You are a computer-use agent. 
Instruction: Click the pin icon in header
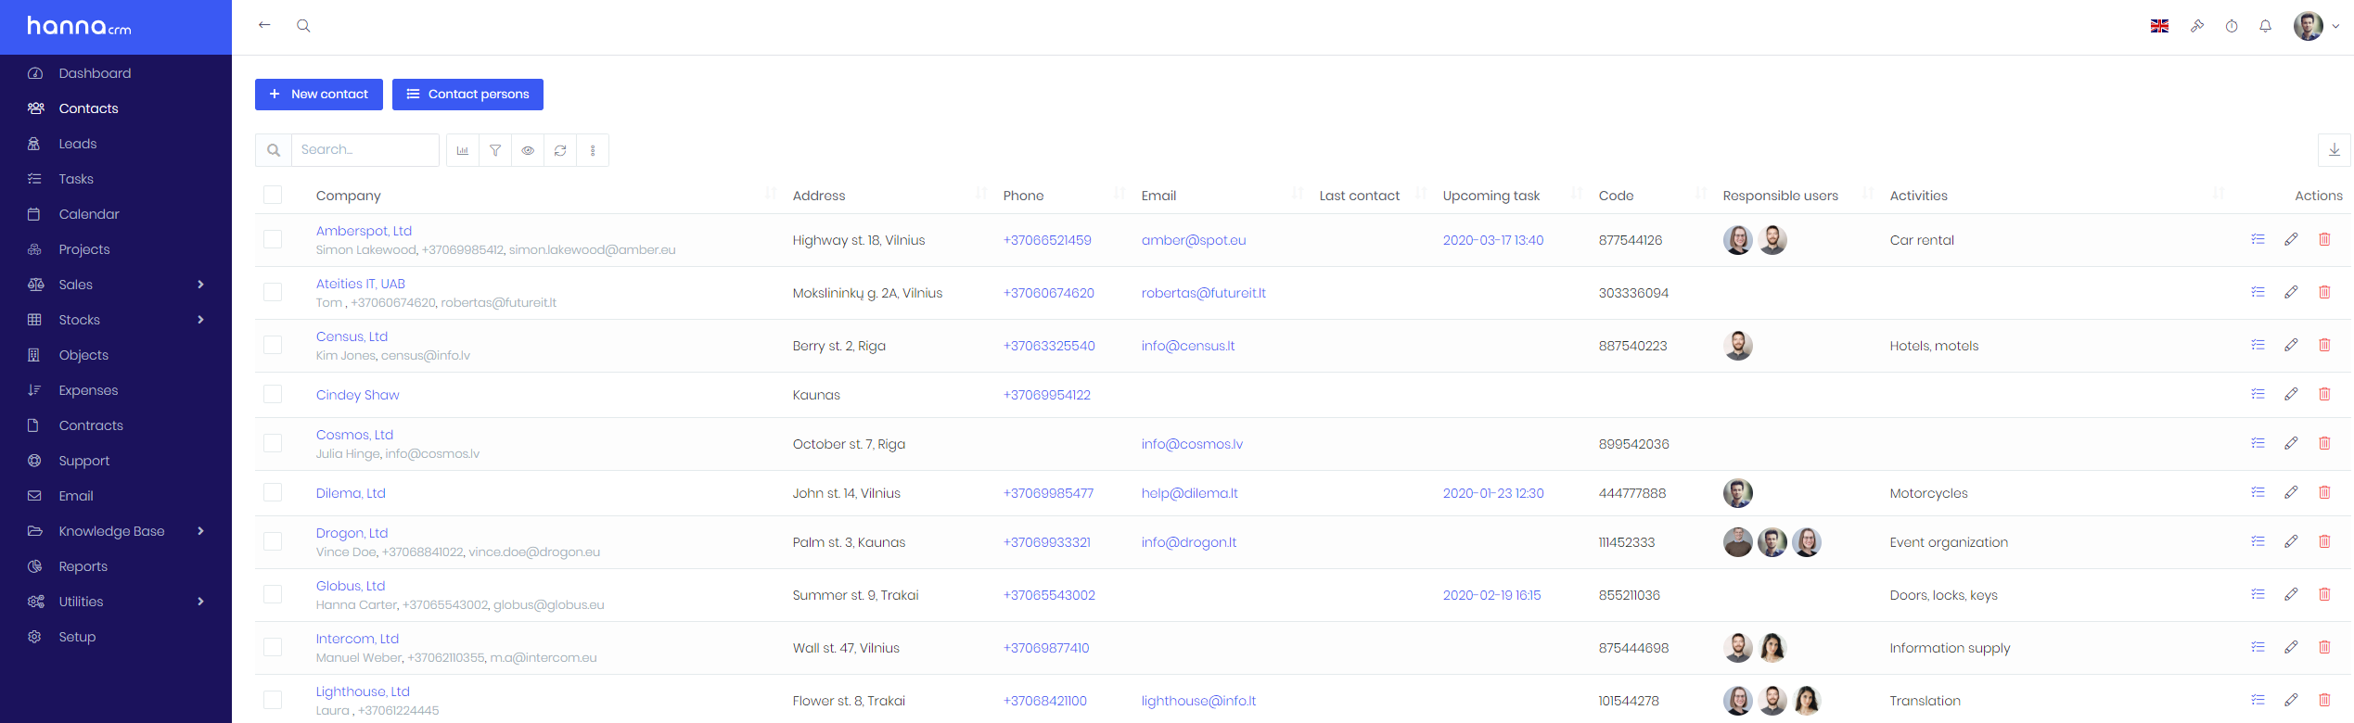point(2196,26)
